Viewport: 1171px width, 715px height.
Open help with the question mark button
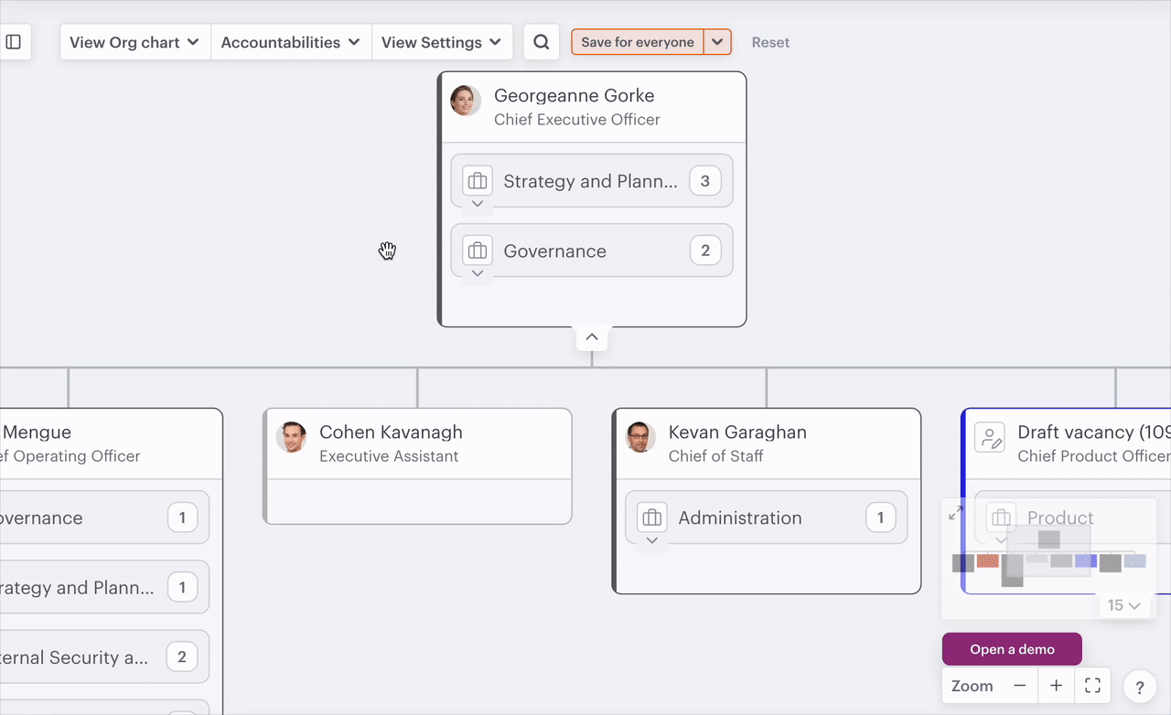click(x=1140, y=688)
